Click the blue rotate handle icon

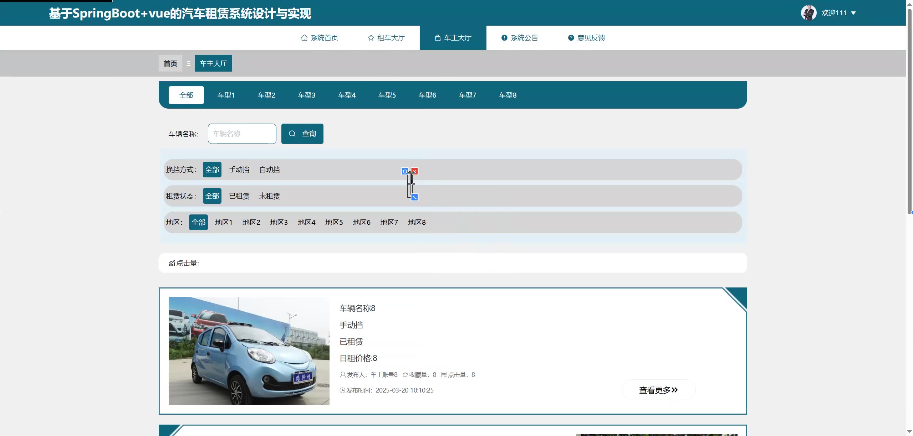[x=405, y=171]
